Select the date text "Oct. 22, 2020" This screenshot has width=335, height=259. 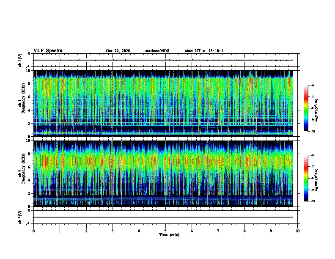tap(118, 51)
